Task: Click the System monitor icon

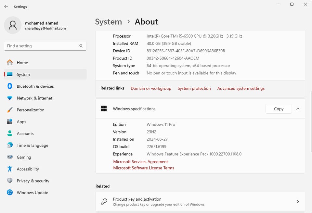Action: 9,74
